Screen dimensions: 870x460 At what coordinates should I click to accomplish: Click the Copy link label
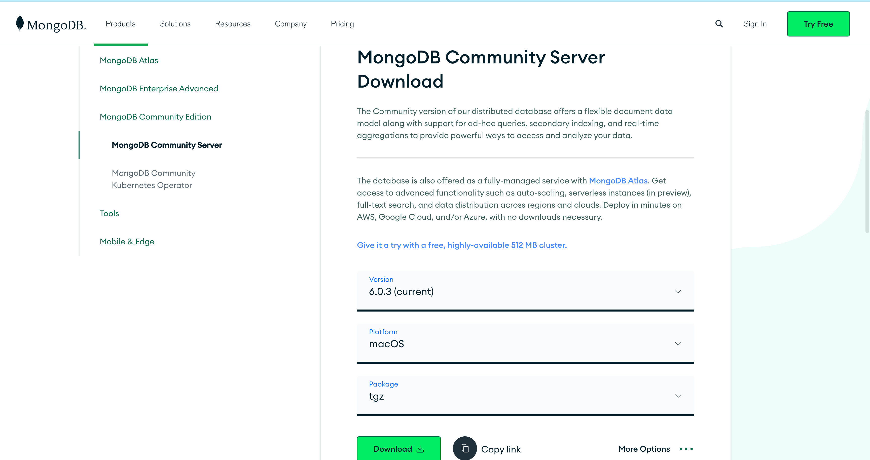501,449
